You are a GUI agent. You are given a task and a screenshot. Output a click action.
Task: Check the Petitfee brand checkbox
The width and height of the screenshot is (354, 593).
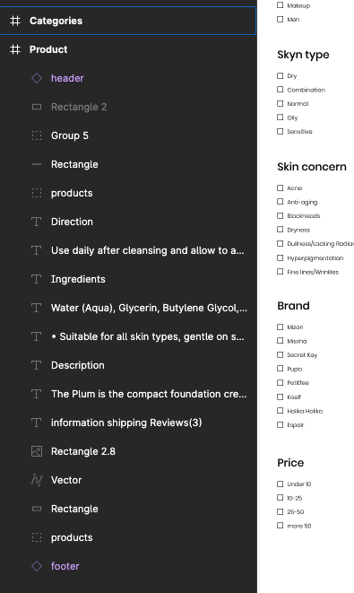[x=280, y=383]
